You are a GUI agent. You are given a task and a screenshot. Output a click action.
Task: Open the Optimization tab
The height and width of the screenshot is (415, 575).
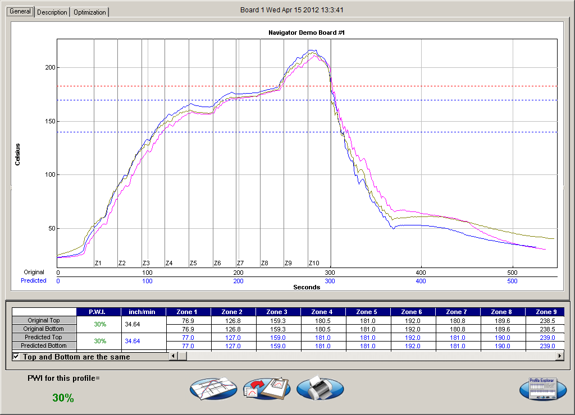pyautogui.click(x=89, y=12)
